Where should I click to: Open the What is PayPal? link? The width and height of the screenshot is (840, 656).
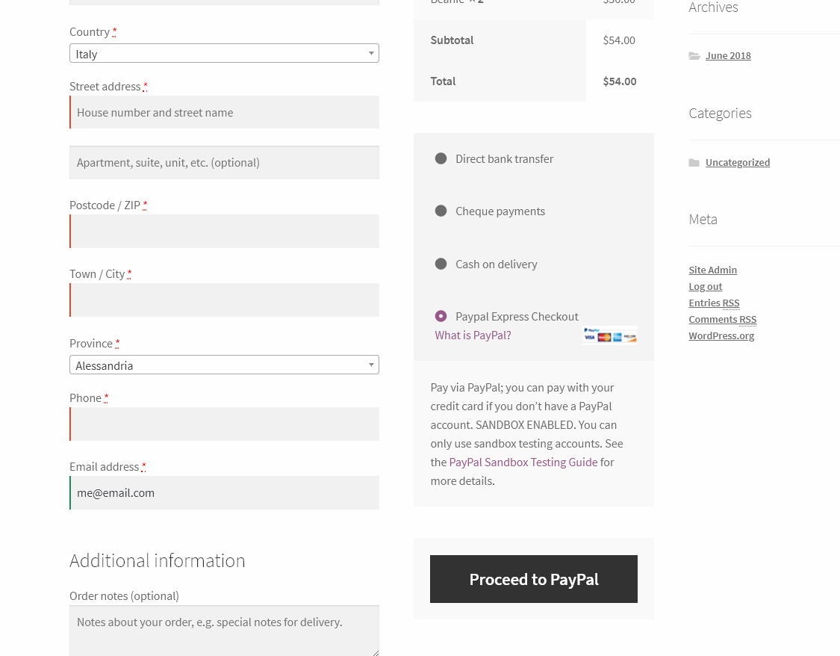[473, 335]
